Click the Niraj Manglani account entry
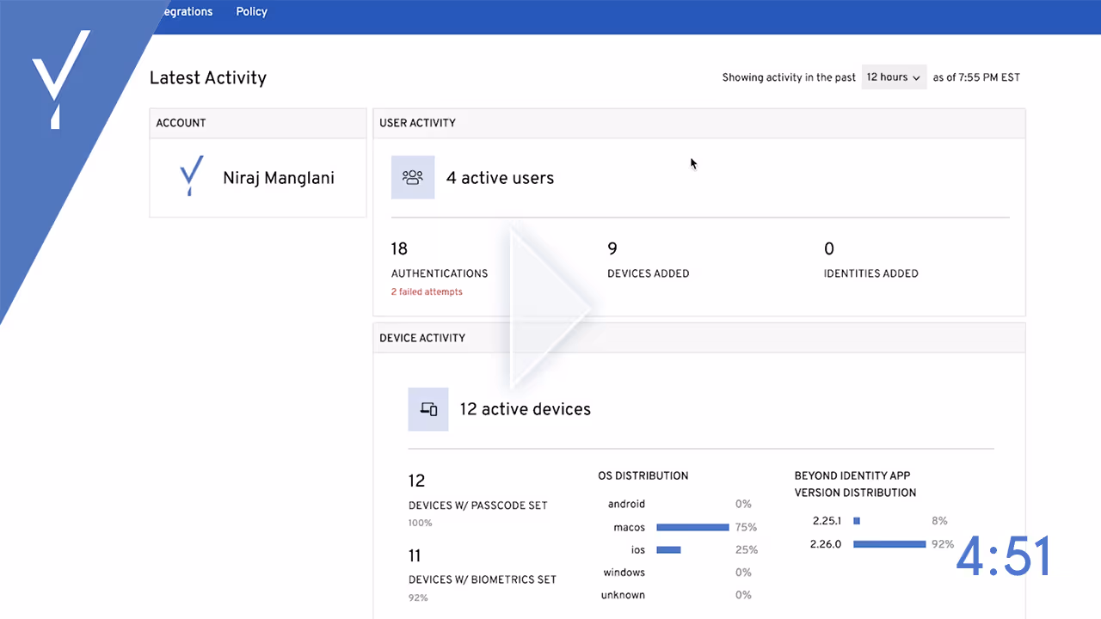1101x619 pixels. (278, 177)
